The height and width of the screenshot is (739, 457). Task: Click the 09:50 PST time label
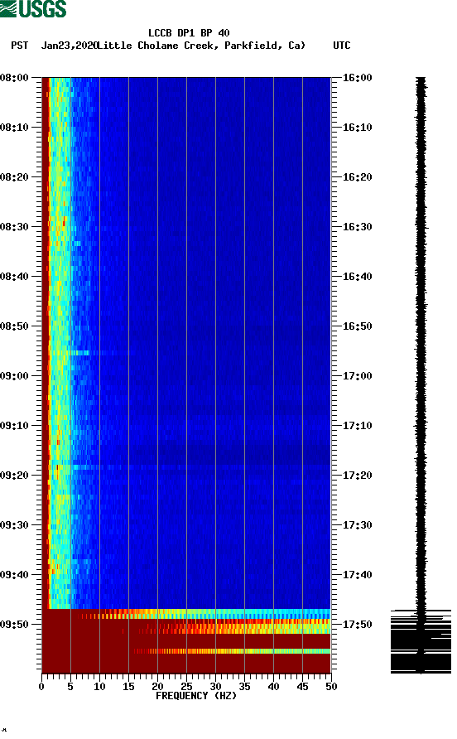[x=14, y=625]
